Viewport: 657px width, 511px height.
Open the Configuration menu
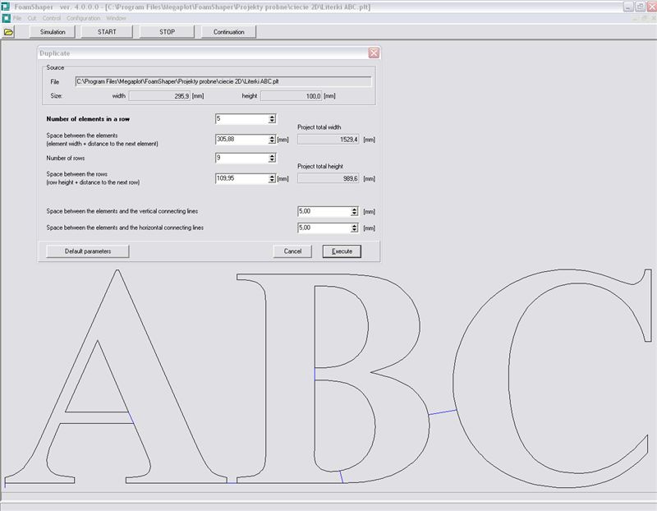click(83, 17)
